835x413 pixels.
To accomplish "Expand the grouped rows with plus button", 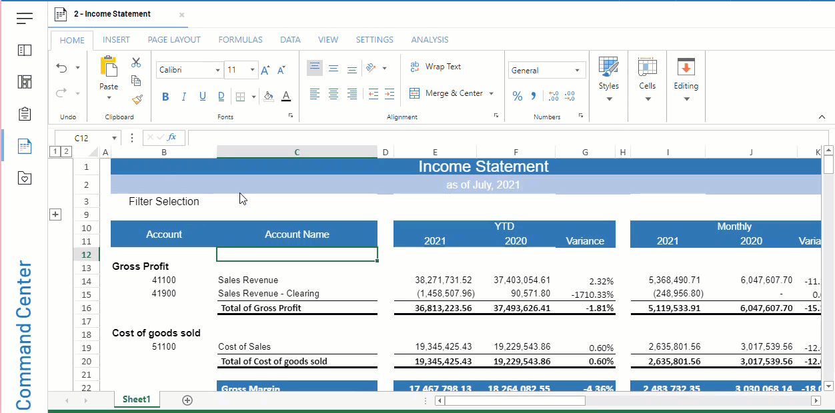I will 55,214.
